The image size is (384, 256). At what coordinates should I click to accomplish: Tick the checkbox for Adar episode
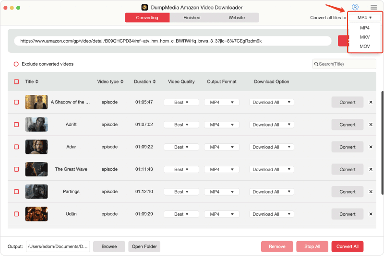[16, 147]
